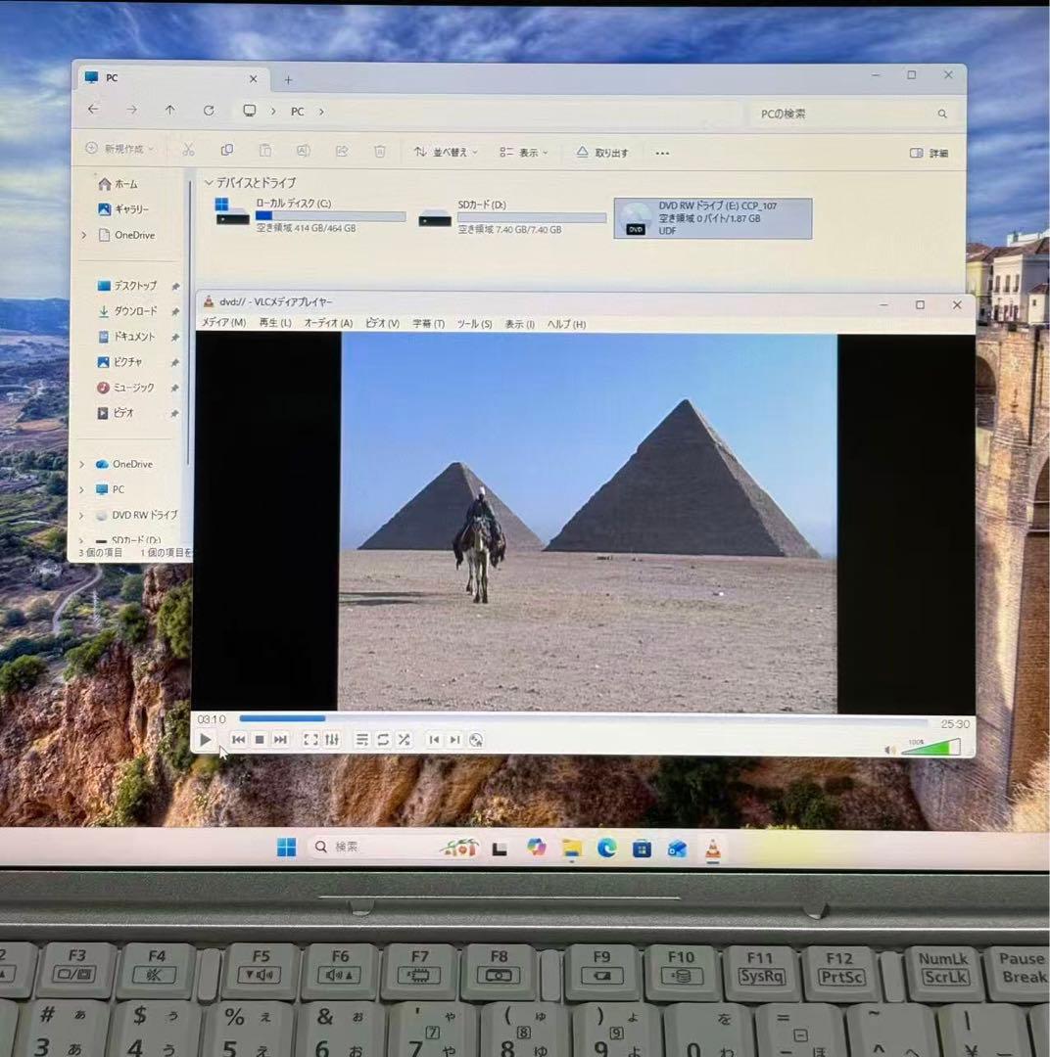Skip to the next track in VLC
The image size is (1050, 1057).
(x=281, y=740)
